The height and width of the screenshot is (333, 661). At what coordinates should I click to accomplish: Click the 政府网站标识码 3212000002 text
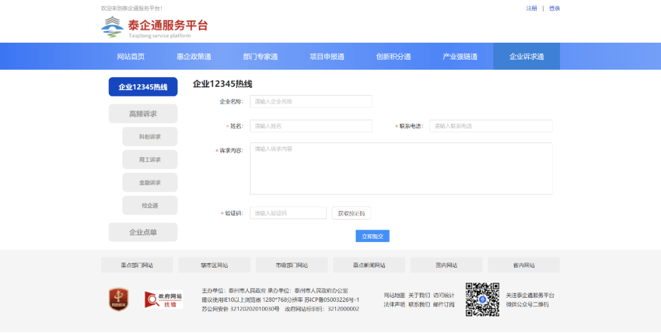coord(322,309)
